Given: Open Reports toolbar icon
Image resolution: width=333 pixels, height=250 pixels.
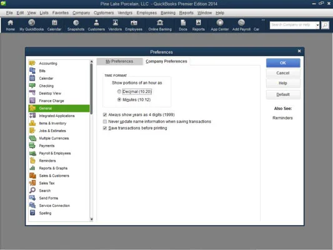Looking at the screenshot, I should pyautogui.click(x=198, y=25).
